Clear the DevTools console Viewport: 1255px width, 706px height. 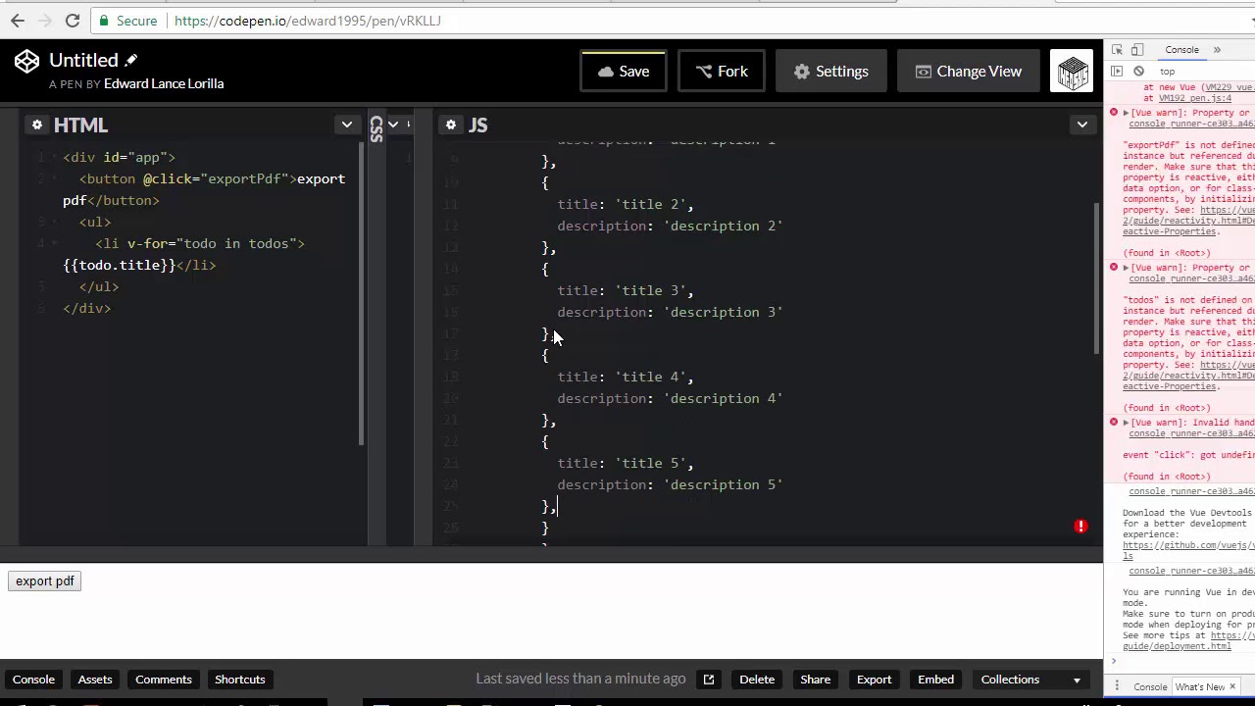pyautogui.click(x=1138, y=72)
